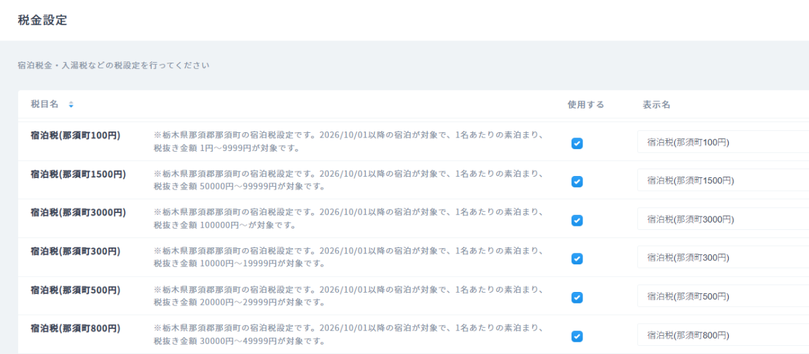Viewport: 809px width, 354px height.
Task: Click the 税目名 column header
Action: 44,105
